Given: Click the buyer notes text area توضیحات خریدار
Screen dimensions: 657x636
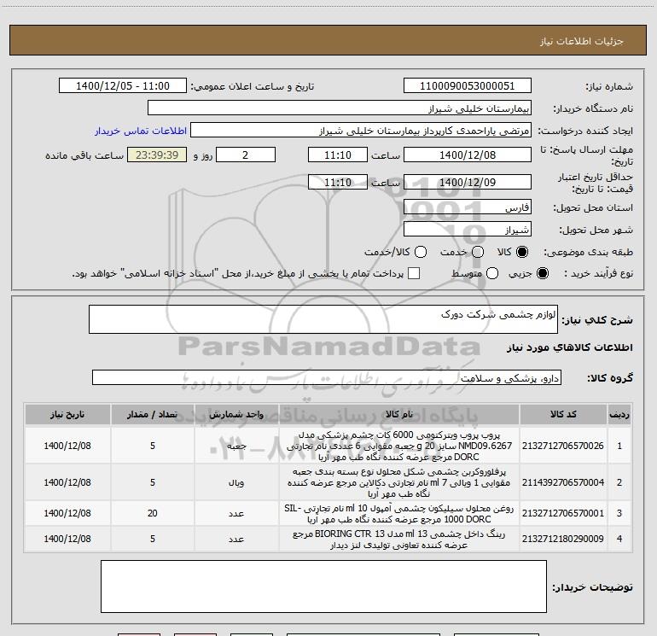Looking at the screenshot, I should pyautogui.click(x=323, y=586).
